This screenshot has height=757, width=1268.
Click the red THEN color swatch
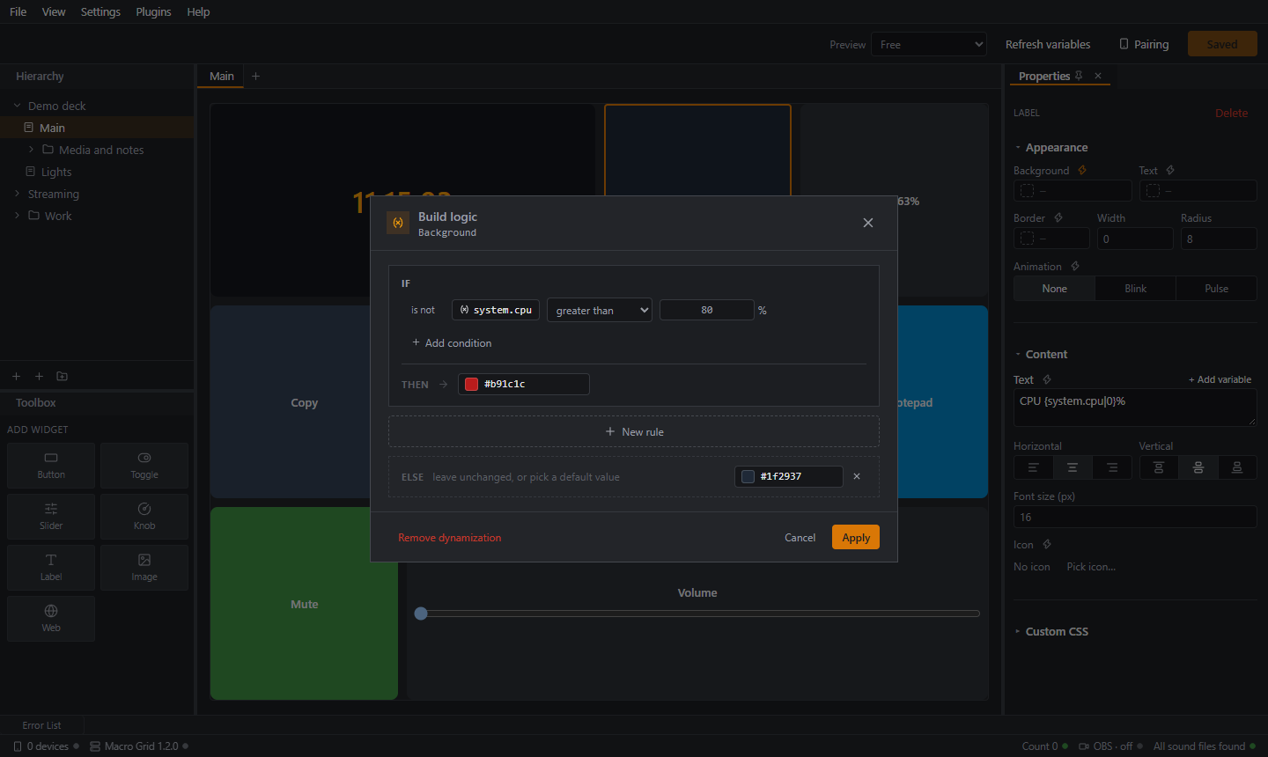click(471, 384)
